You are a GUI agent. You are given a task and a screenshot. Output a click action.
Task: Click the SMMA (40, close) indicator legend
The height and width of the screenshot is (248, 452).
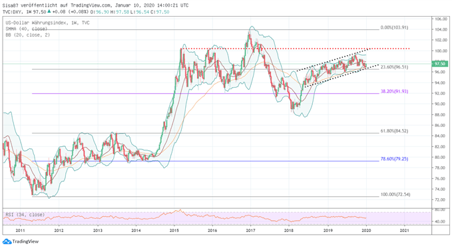pos(26,29)
